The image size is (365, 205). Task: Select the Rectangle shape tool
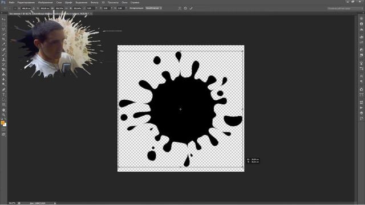[x=3, y=105]
